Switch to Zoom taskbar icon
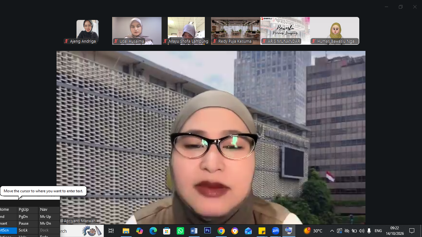This screenshot has width=422, height=237. pyautogui.click(x=275, y=231)
